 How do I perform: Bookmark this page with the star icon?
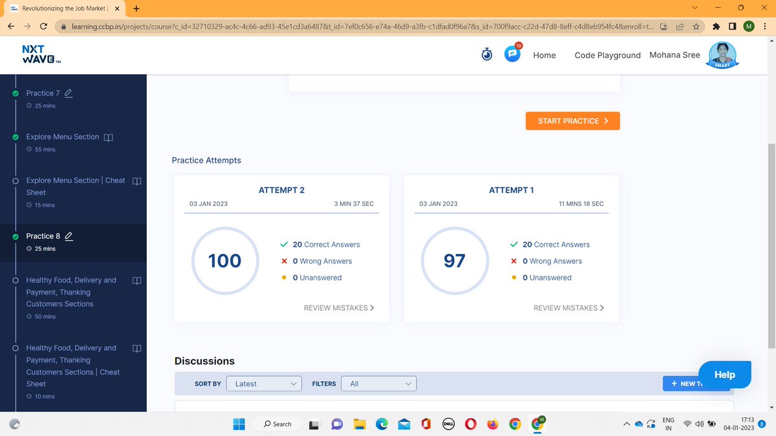[696, 26]
